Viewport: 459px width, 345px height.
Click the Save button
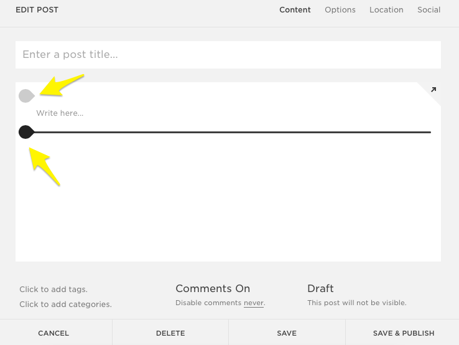click(287, 333)
